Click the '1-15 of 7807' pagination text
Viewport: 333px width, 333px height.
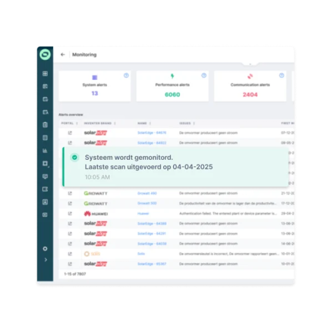pyautogui.click(x=75, y=274)
